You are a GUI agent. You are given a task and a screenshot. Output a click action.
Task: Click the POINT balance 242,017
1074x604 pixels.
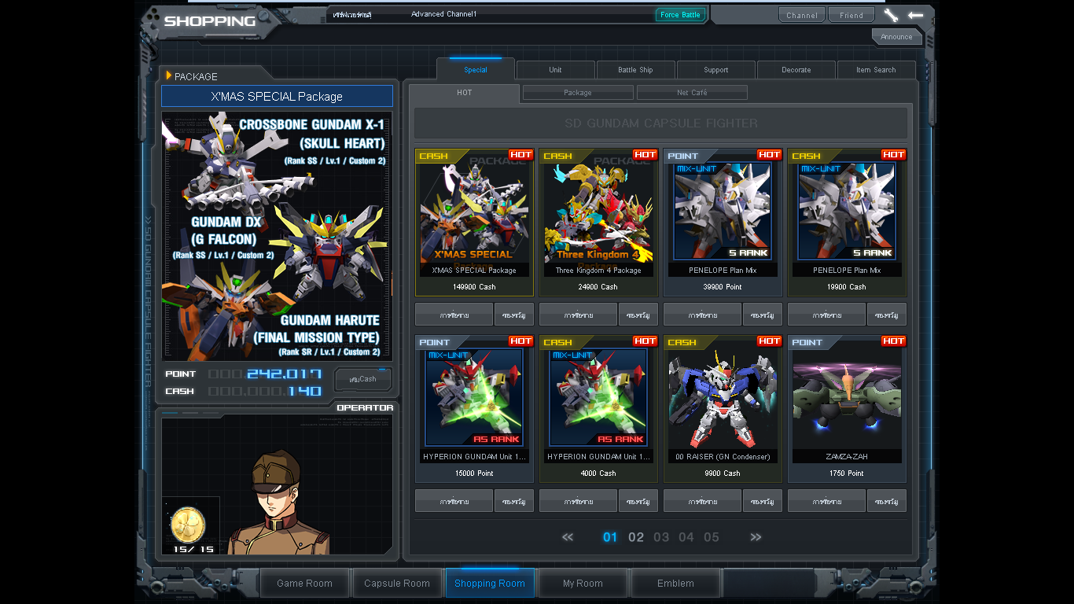tap(265, 374)
